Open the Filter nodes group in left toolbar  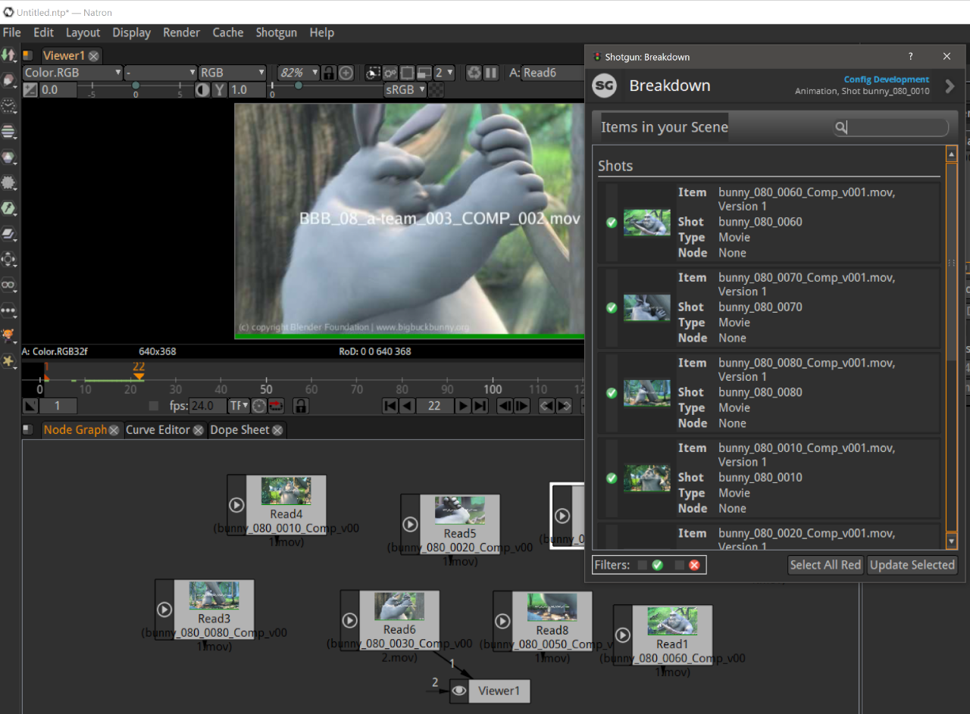8,182
